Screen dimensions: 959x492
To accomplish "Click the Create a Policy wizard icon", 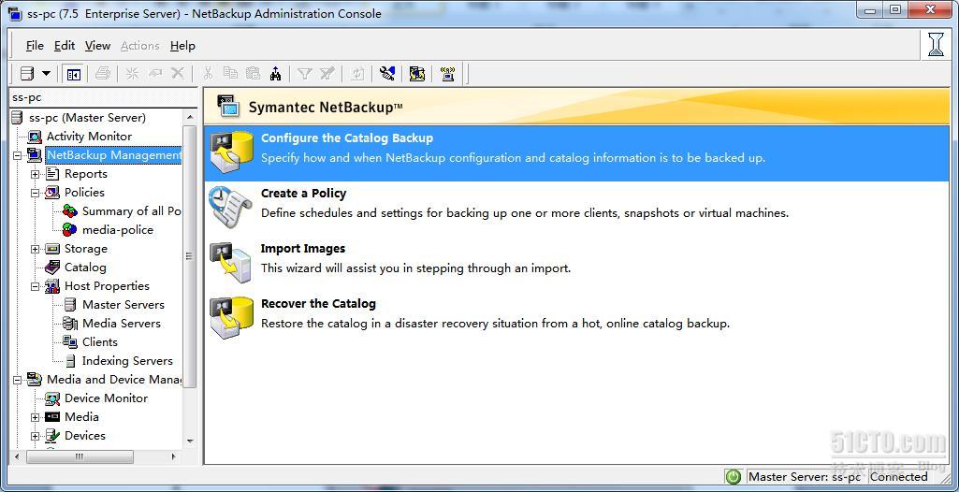I will 230,208.
